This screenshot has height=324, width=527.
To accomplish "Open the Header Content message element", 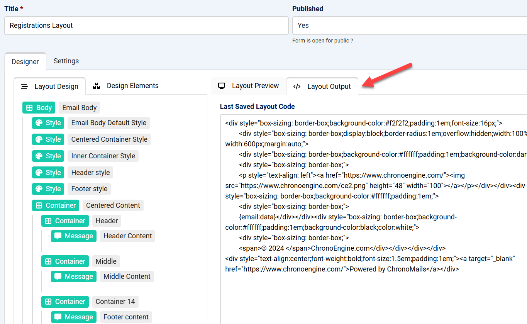I will tap(127, 236).
